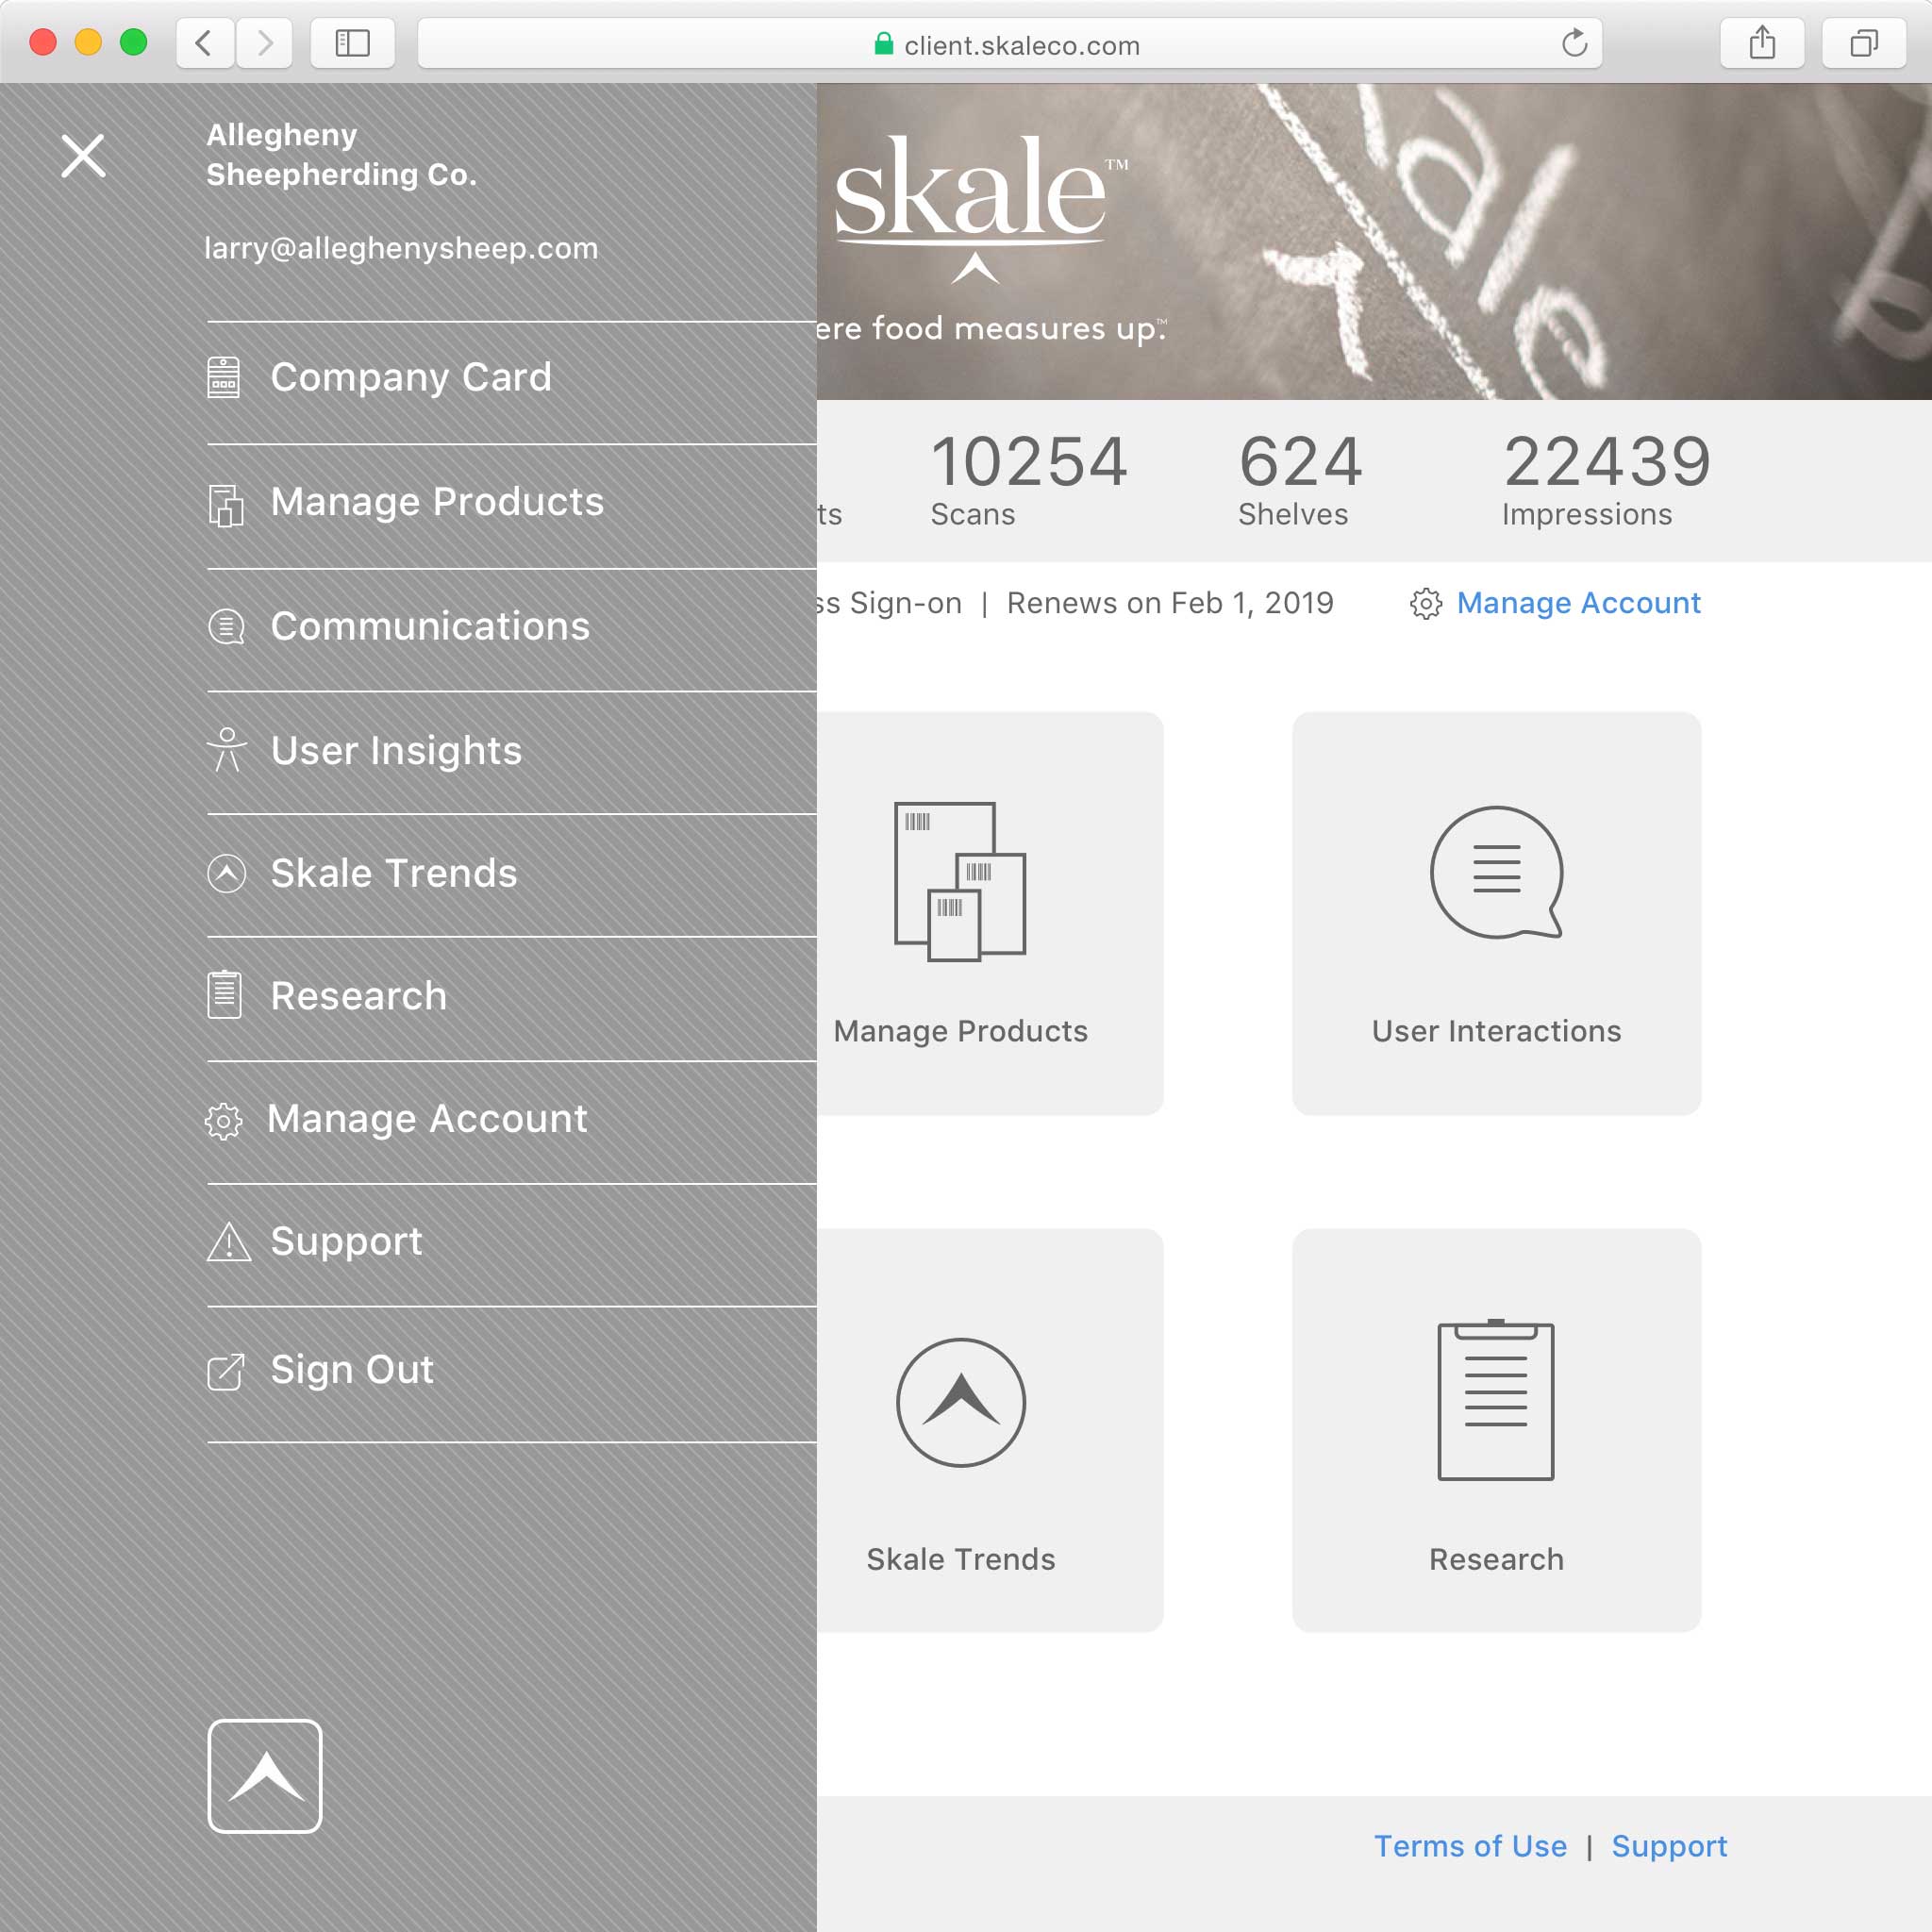Click the User Insights person icon

pyautogui.click(x=227, y=750)
